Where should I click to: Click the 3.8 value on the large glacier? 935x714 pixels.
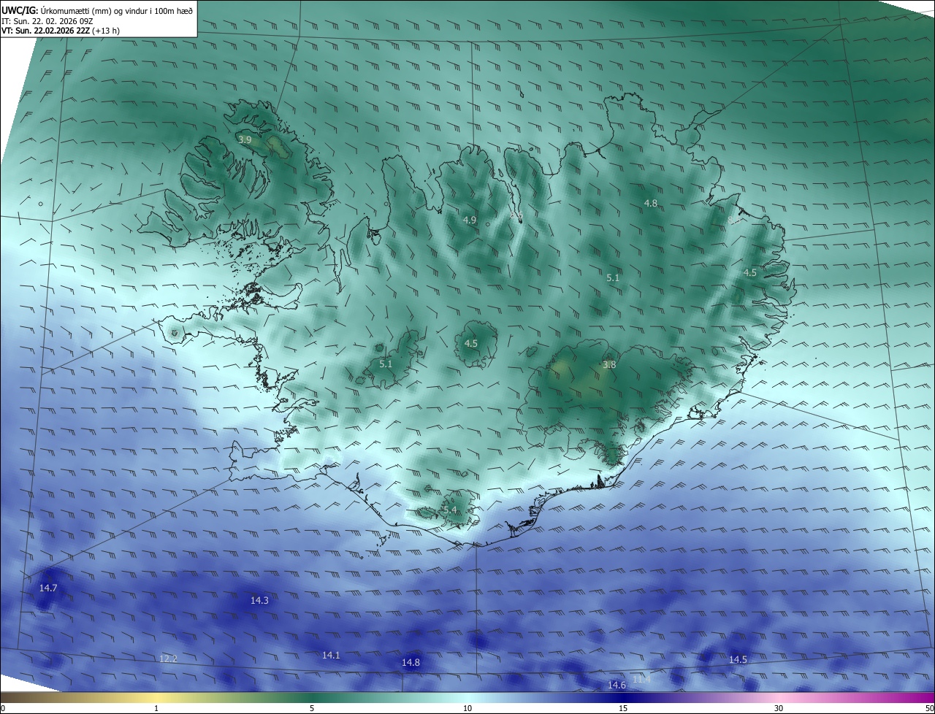[609, 364]
